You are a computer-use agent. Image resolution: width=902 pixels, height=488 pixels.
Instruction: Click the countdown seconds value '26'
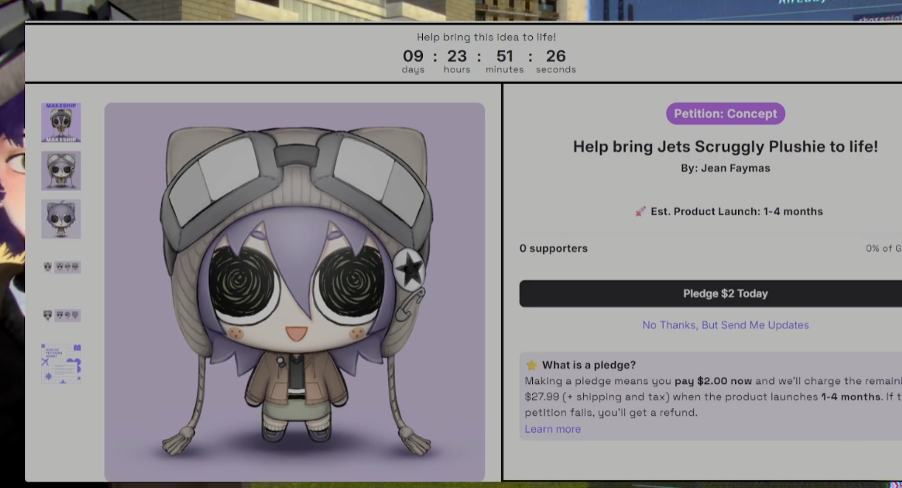pos(556,56)
